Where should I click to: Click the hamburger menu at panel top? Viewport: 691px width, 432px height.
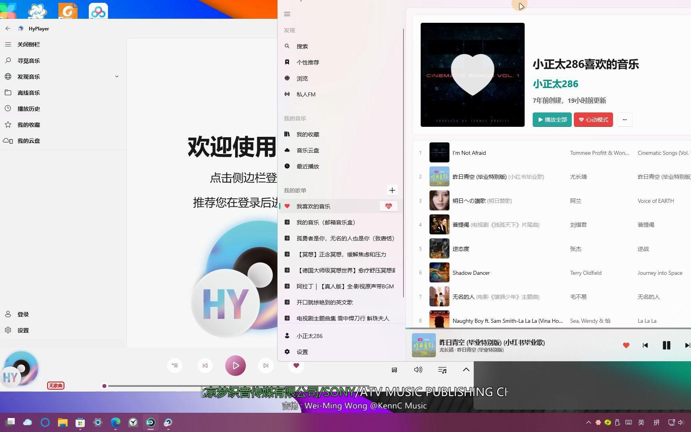pyautogui.click(x=287, y=14)
